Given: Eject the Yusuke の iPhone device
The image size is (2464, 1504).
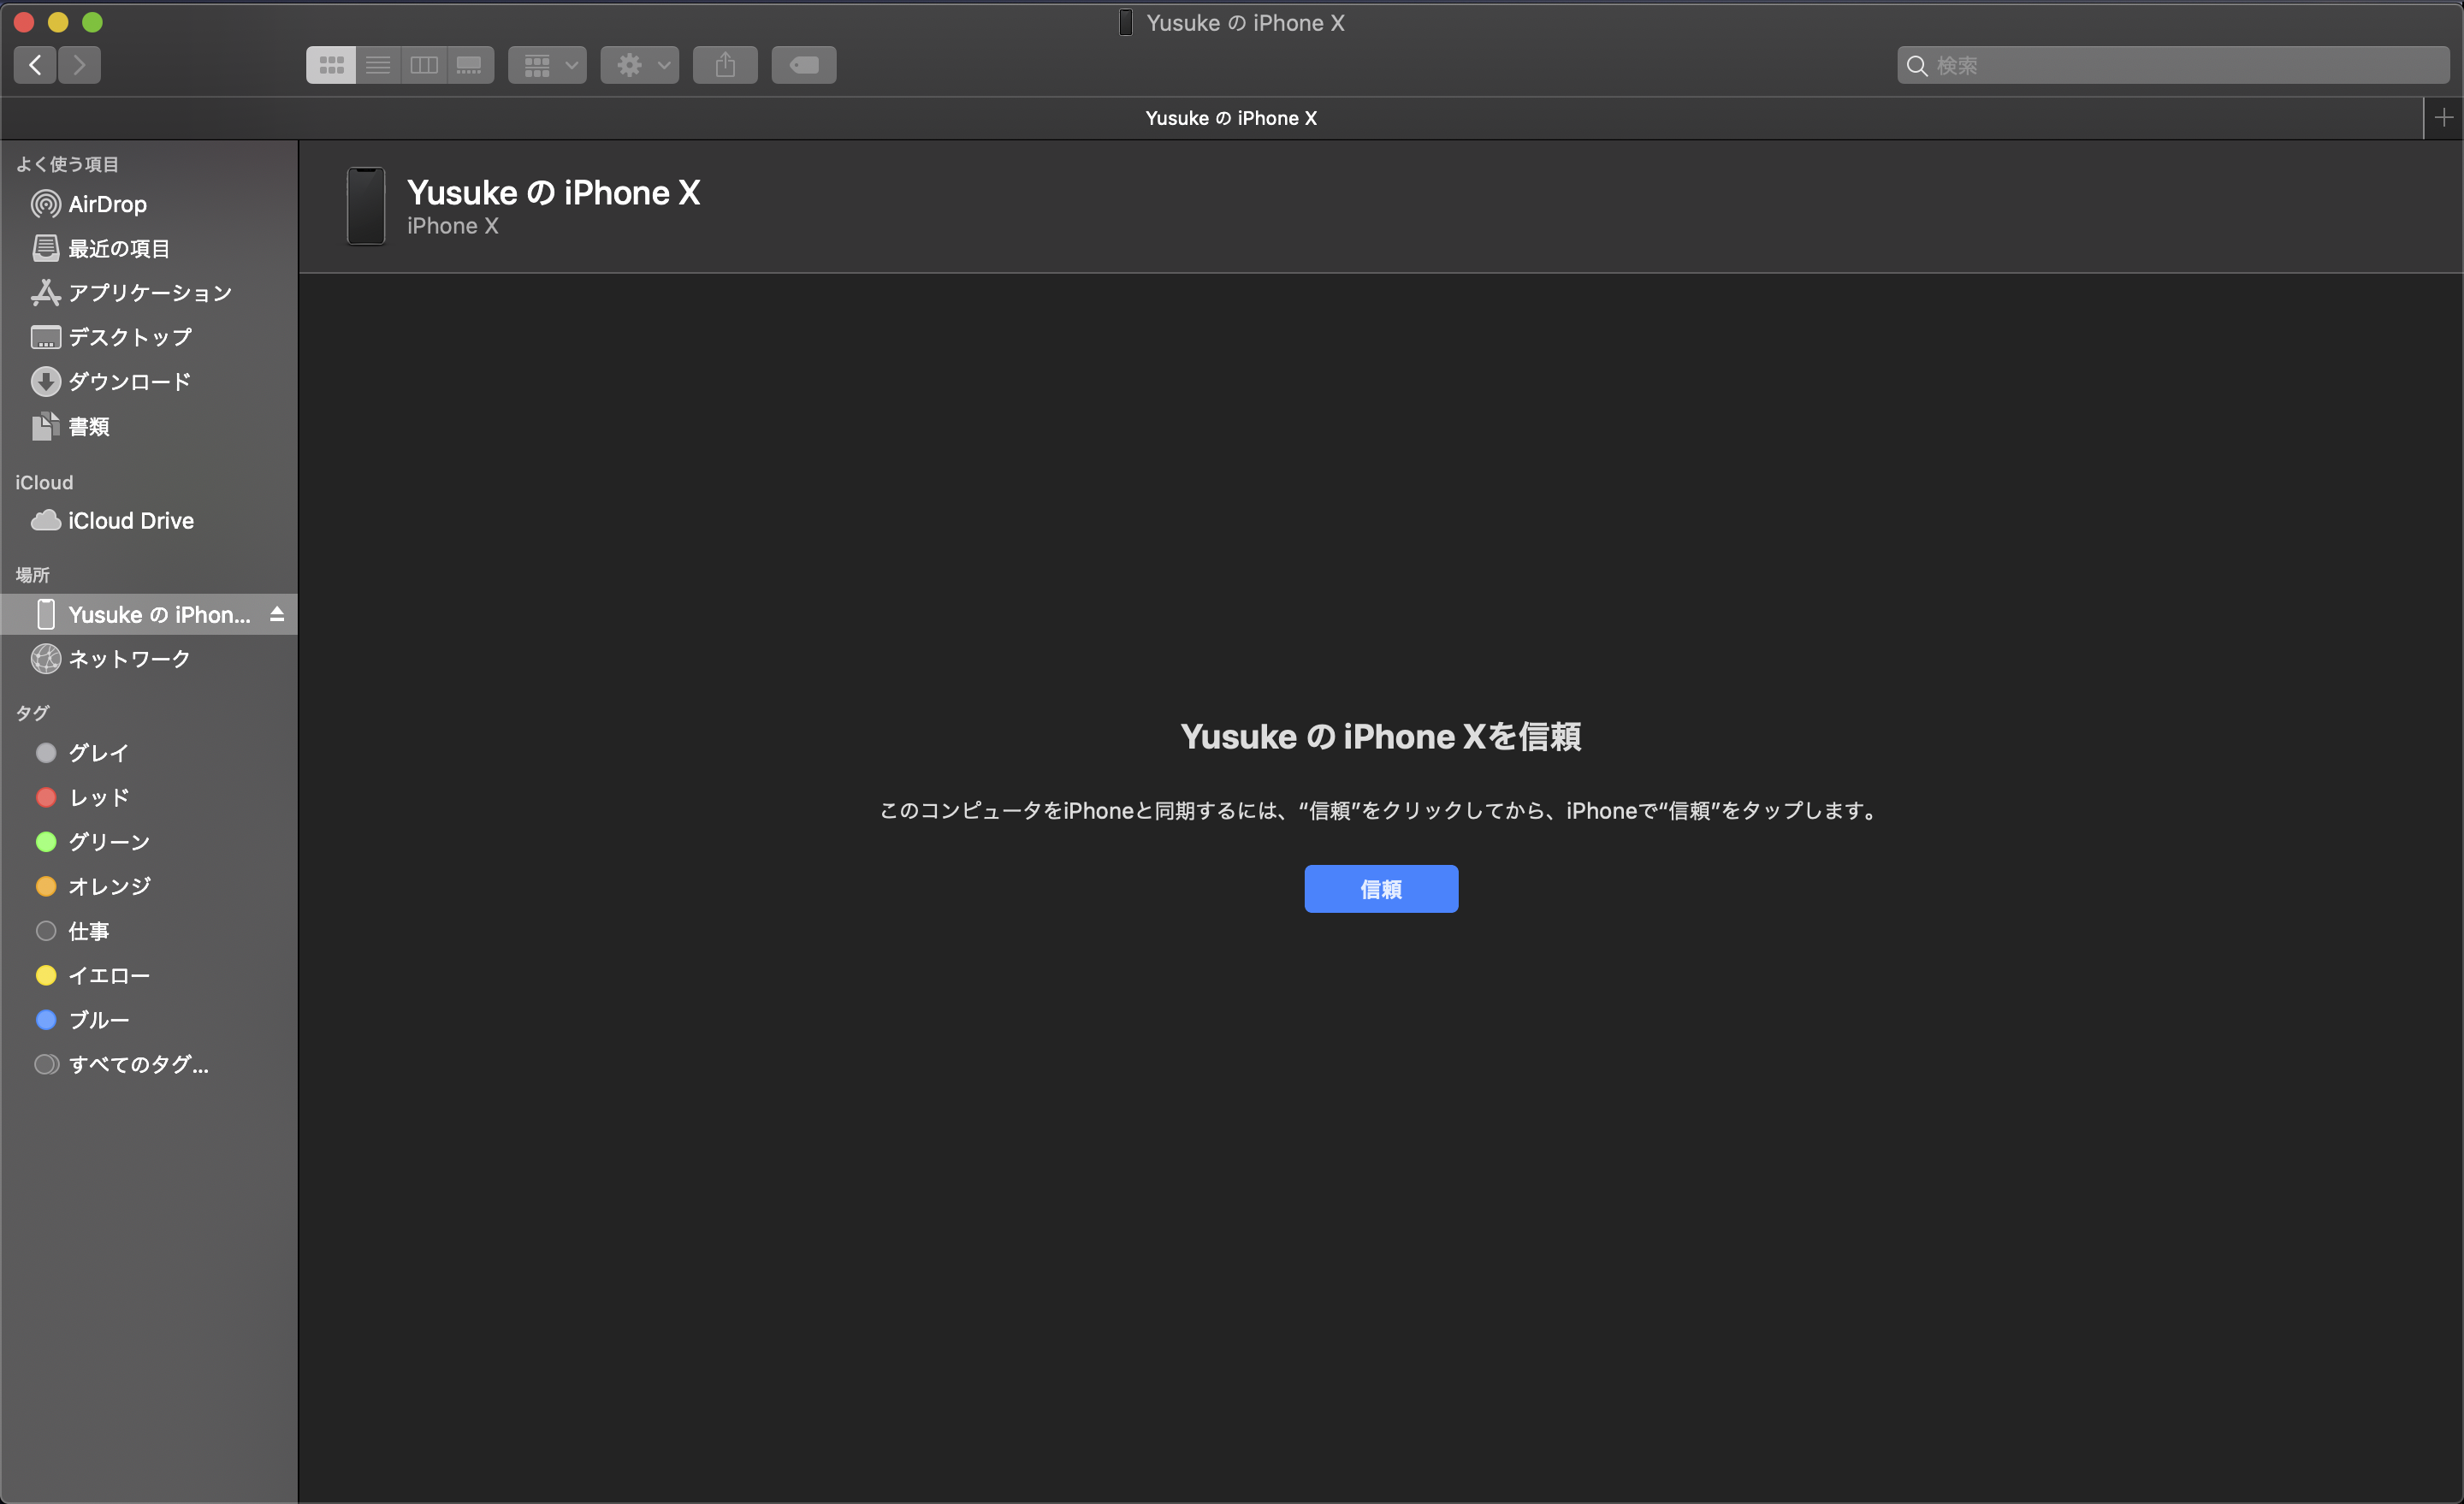Looking at the screenshot, I should [277, 614].
